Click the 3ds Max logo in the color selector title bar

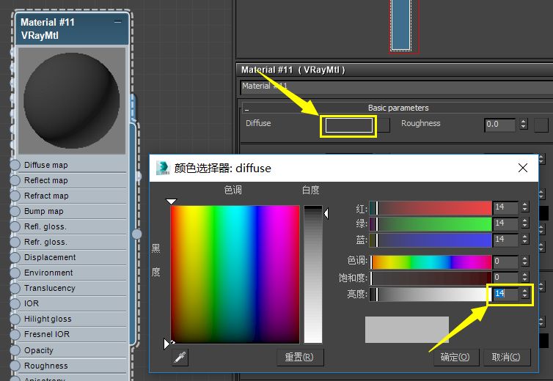163,168
